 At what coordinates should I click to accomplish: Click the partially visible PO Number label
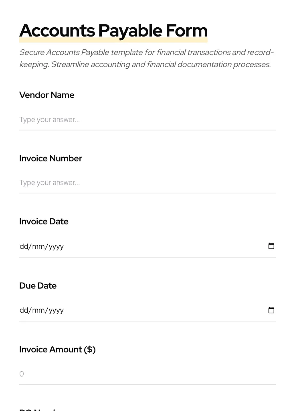tap(38, 409)
